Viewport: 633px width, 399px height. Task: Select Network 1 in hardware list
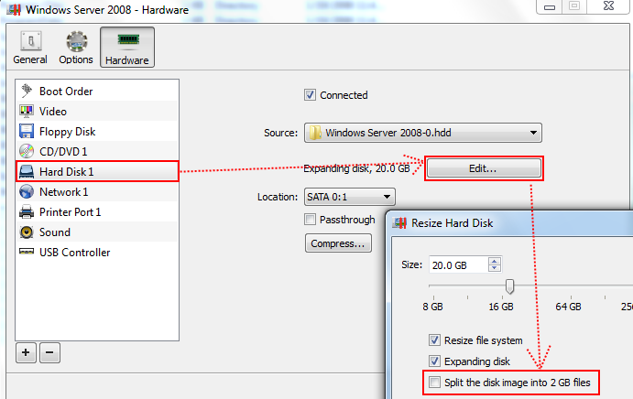pos(97,191)
